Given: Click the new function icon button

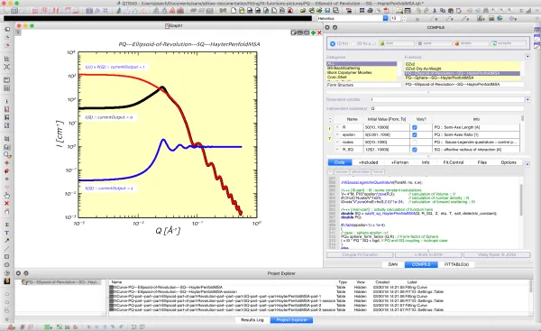Looking at the screenshot, I should click(397, 43).
